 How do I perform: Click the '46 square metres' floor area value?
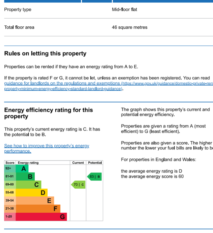pyautogui.click(x=130, y=27)
